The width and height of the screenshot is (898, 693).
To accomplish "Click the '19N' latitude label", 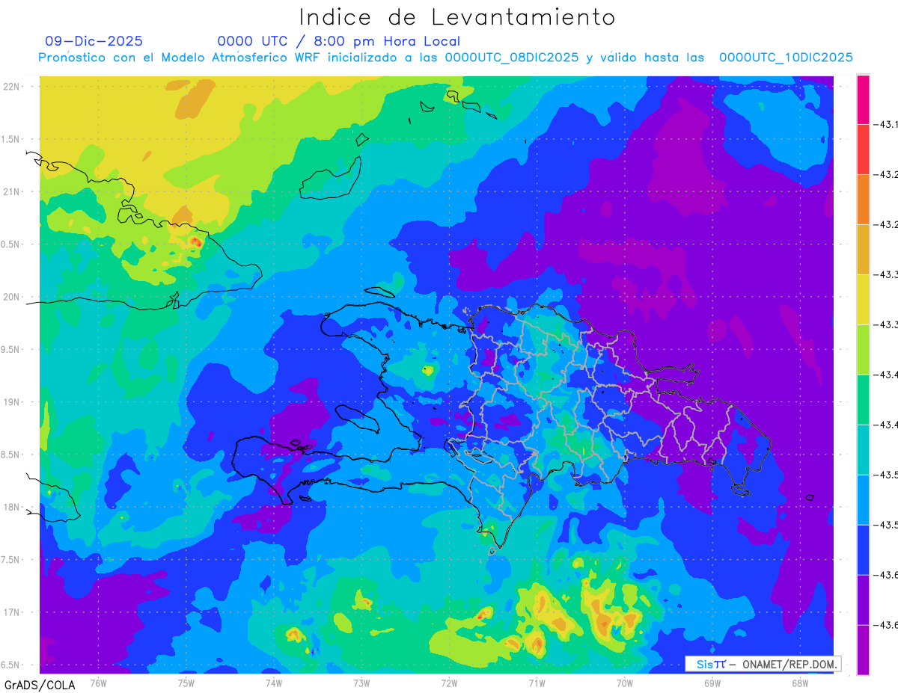I will click(11, 402).
